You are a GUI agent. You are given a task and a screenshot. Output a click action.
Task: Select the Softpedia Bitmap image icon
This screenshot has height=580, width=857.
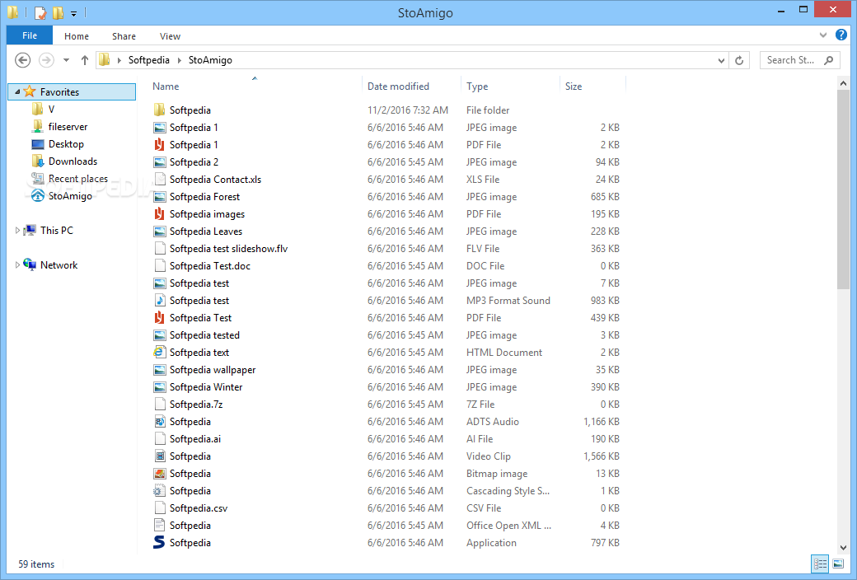point(160,474)
